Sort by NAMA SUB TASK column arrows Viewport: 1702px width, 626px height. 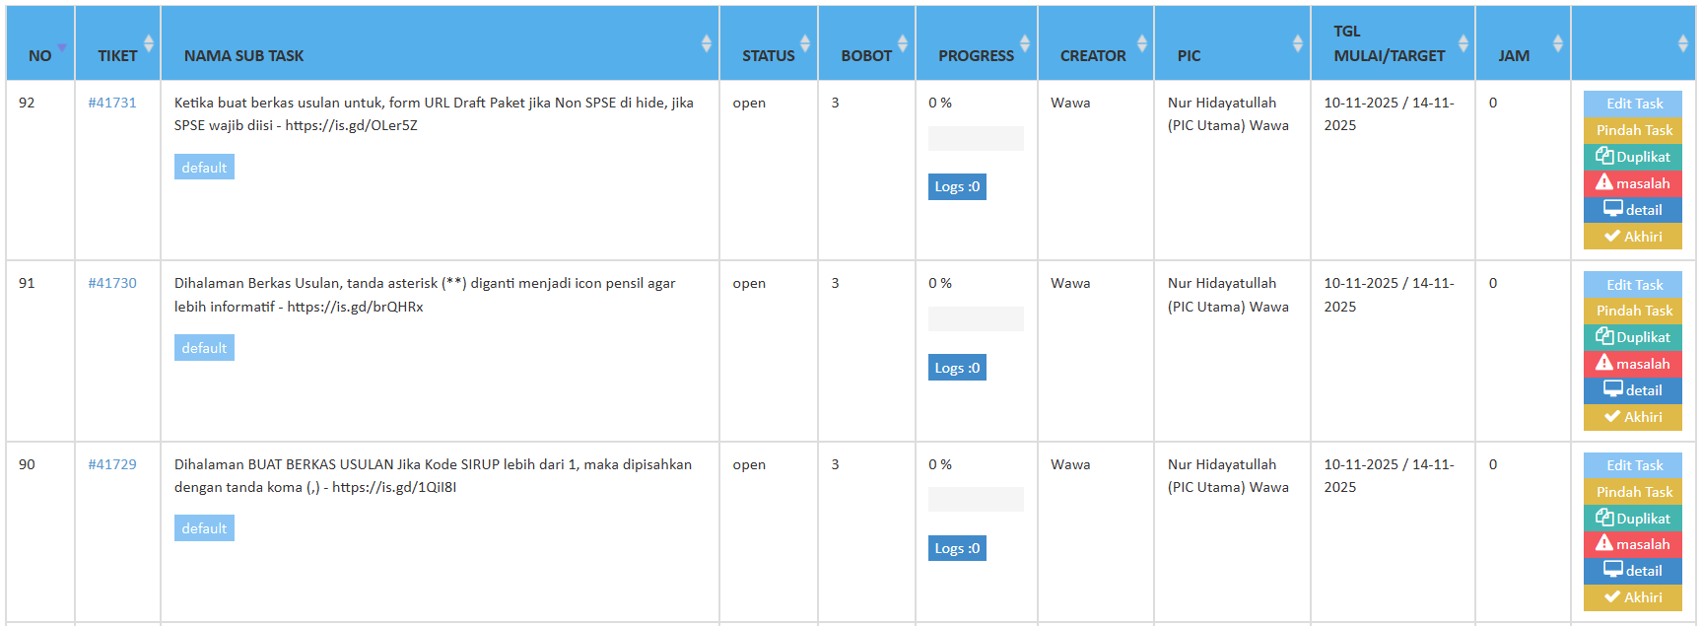(706, 43)
